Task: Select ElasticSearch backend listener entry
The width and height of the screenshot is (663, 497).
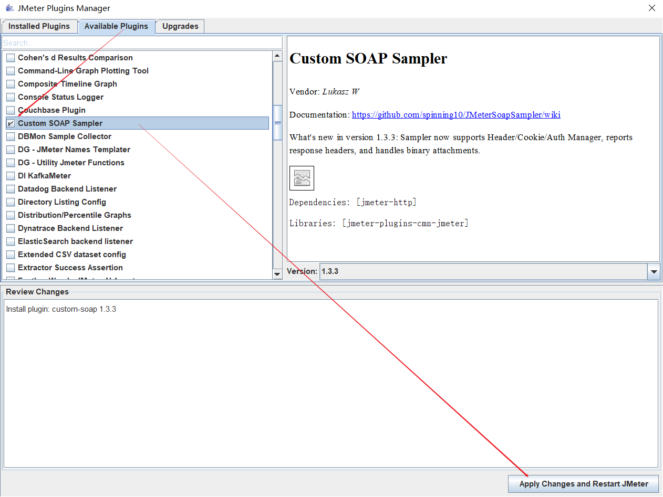Action: point(75,241)
